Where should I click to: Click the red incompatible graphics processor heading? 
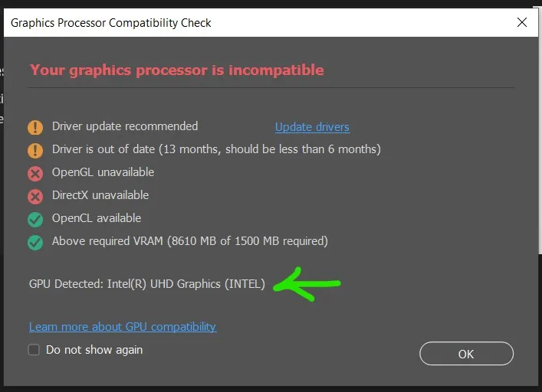tap(177, 70)
